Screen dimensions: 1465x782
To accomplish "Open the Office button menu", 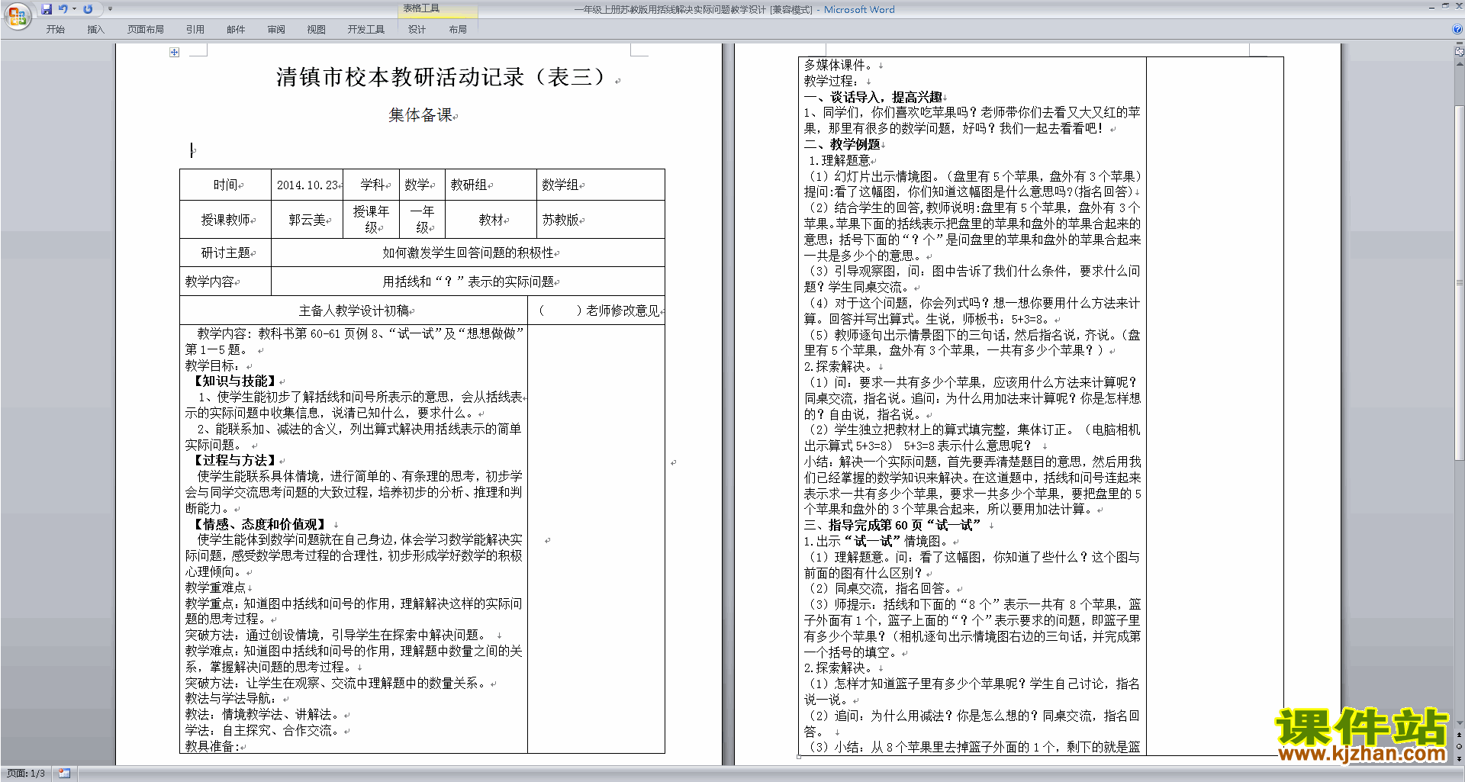I will coord(17,16).
